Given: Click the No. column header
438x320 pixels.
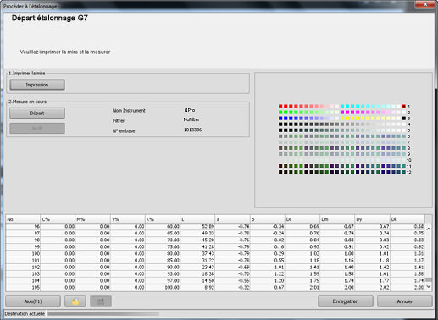Looking at the screenshot, I should [x=23, y=219].
